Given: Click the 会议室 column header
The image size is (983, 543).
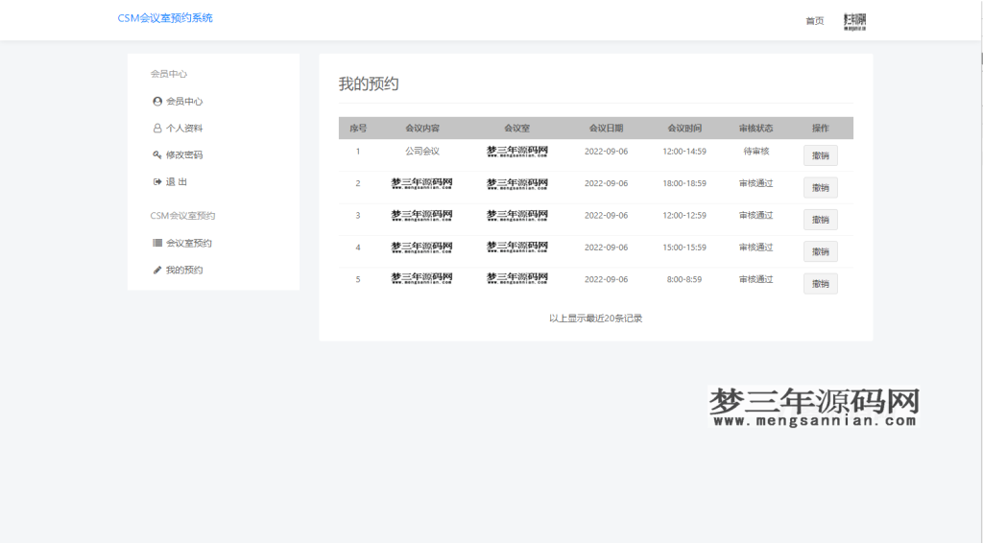Looking at the screenshot, I should pos(516,129).
